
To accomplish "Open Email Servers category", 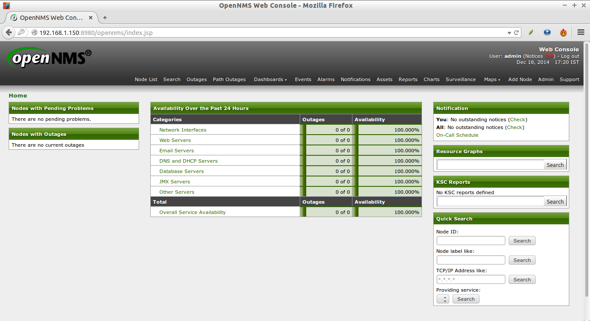I will (x=177, y=151).
